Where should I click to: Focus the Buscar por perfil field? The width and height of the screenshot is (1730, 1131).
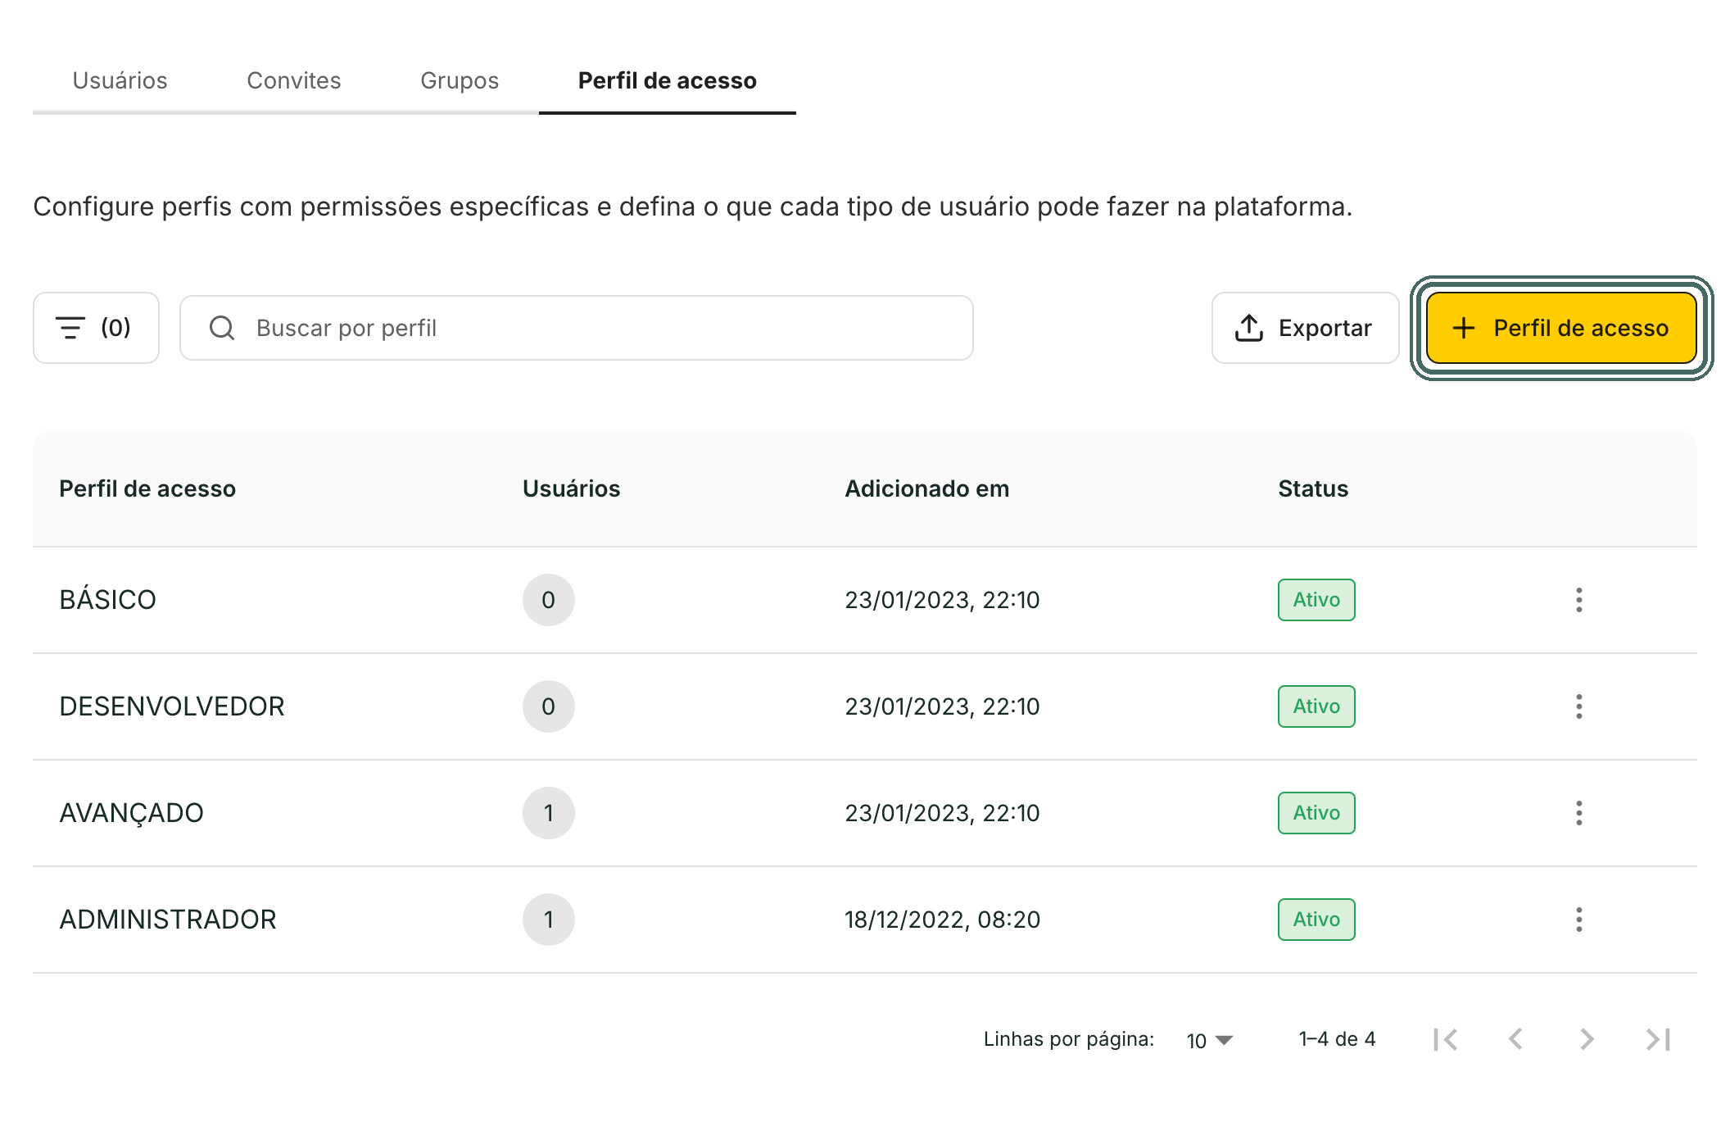tap(577, 328)
